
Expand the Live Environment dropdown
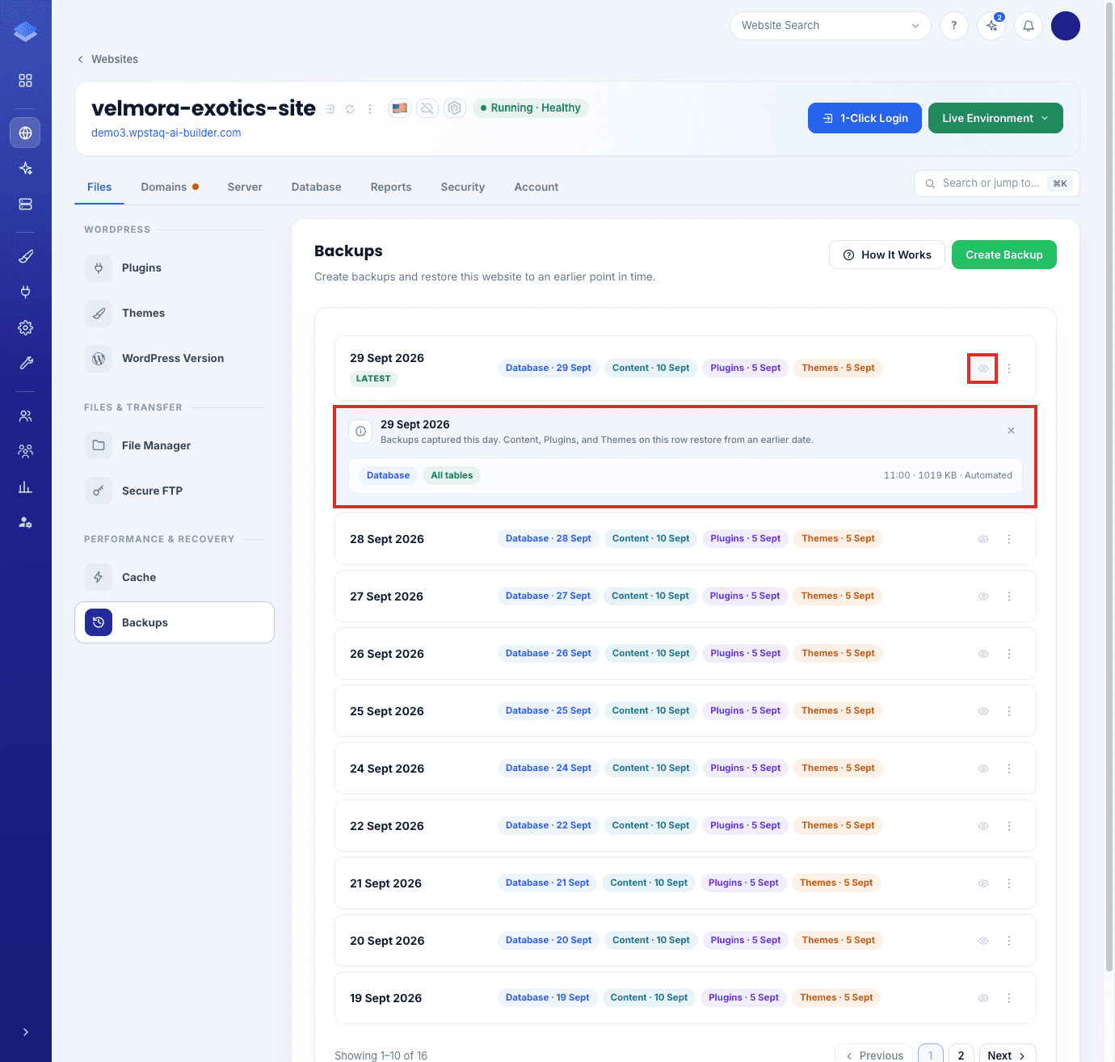click(x=995, y=118)
